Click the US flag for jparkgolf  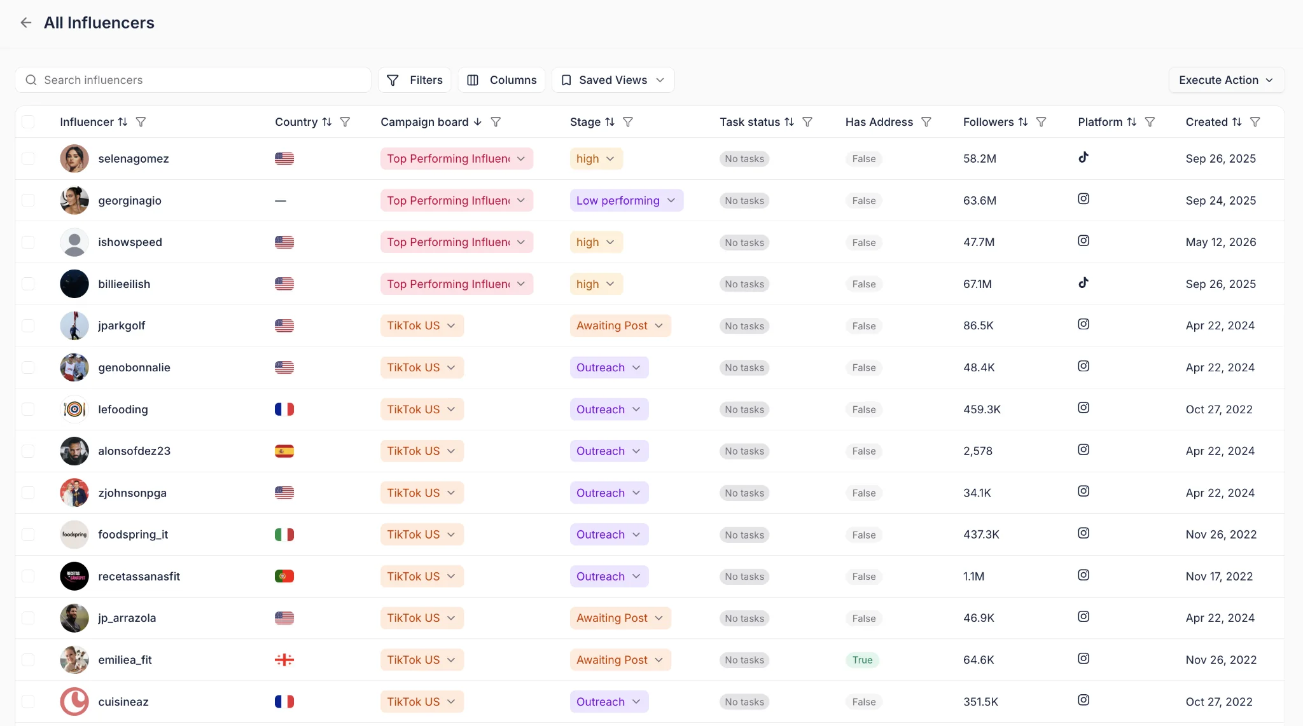pyautogui.click(x=284, y=325)
